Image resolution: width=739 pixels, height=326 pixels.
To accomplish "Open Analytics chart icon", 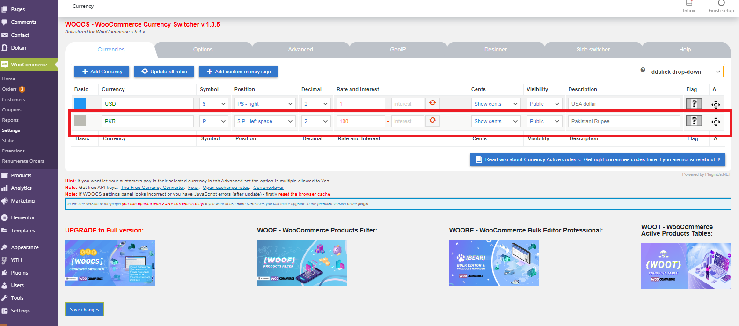I will (5, 188).
